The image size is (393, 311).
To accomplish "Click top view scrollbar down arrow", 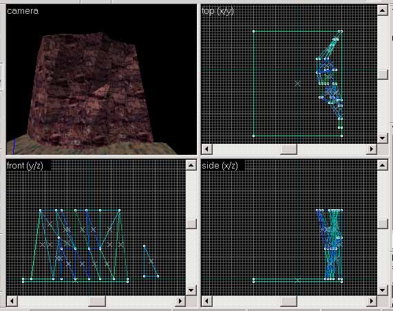I will [x=383, y=138].
